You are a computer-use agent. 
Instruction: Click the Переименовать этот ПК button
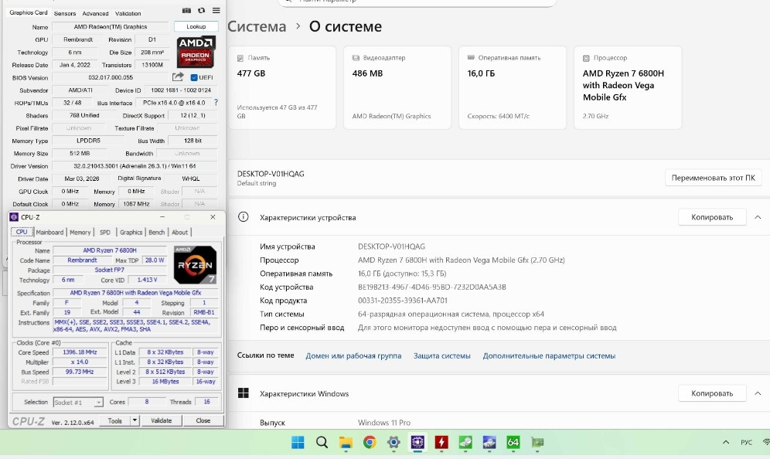(713, 178)
